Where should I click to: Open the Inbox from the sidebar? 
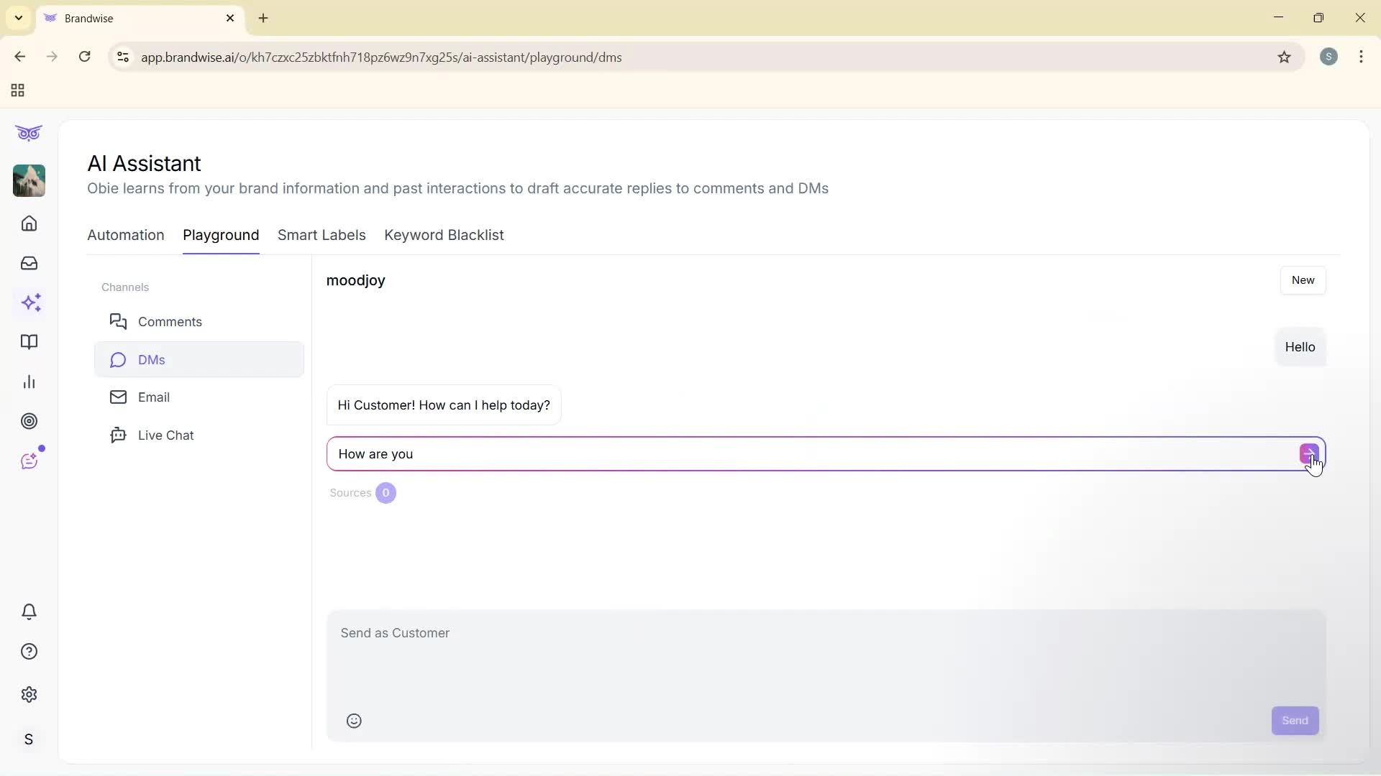(29, 263)
